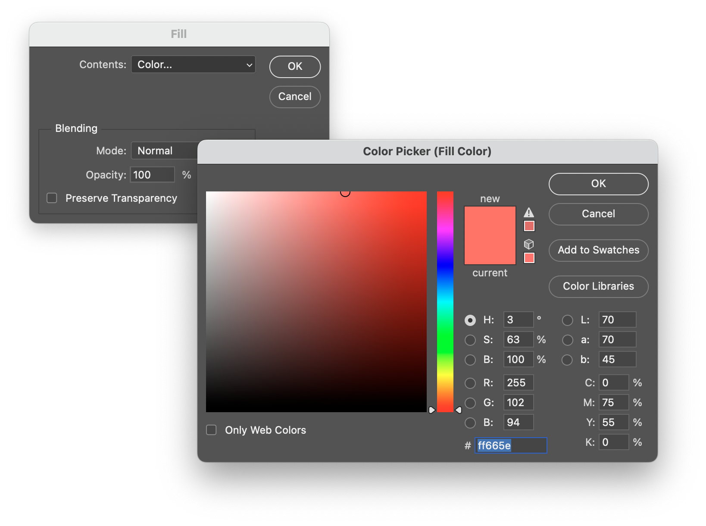The height and width of the screenshot is (526, 706).
Task: Click inside the color field gradient
Action: click(x=316, y=302)
